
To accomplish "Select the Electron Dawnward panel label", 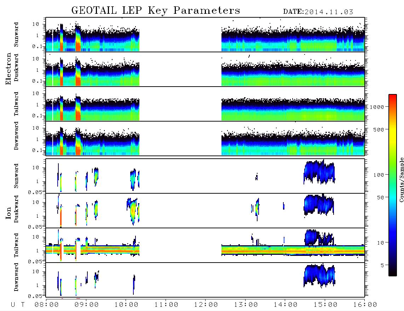I will coord(16,136).
